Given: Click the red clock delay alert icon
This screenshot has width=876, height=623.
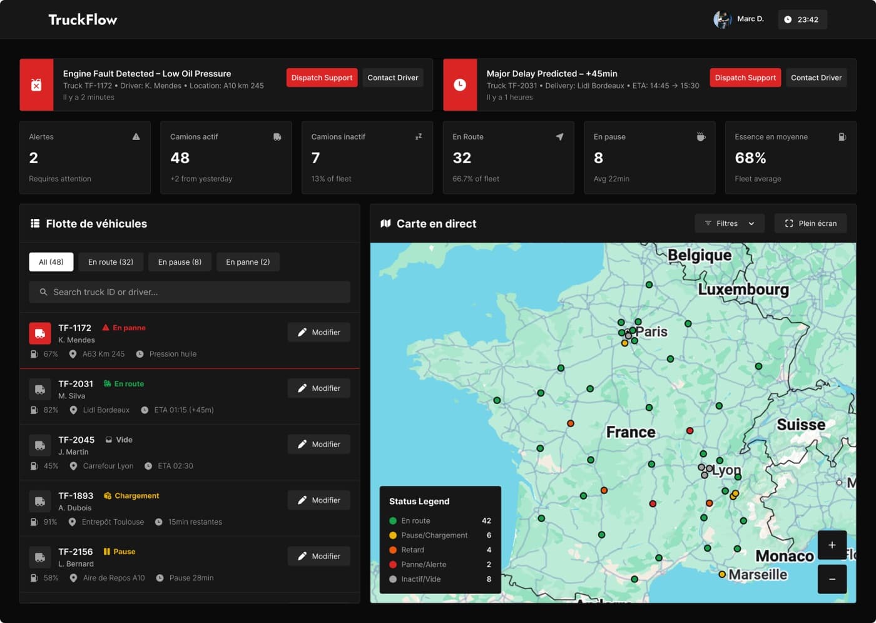Looking at the screenshot, I should pos(460,85).
